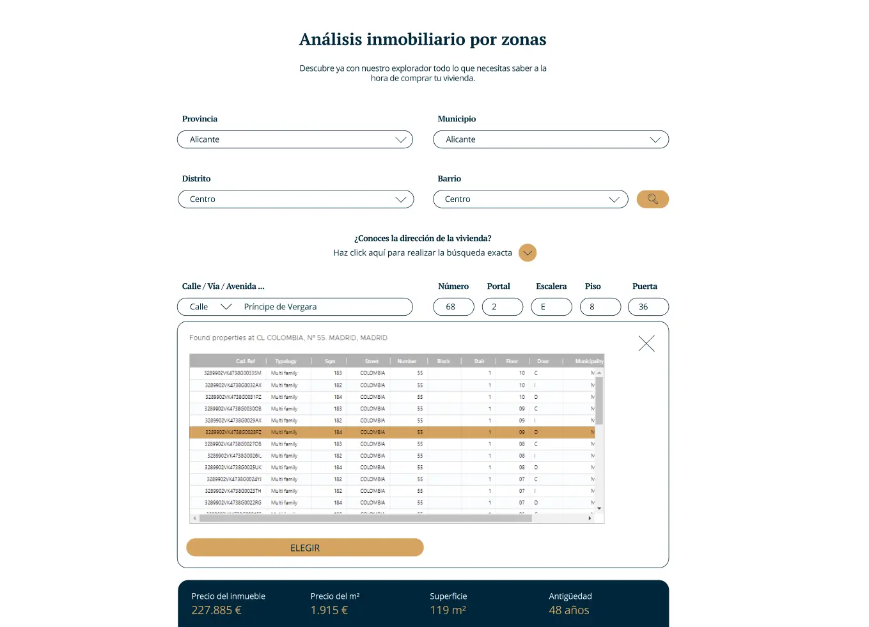Click the Puerta input field

(x=648, y=307)
